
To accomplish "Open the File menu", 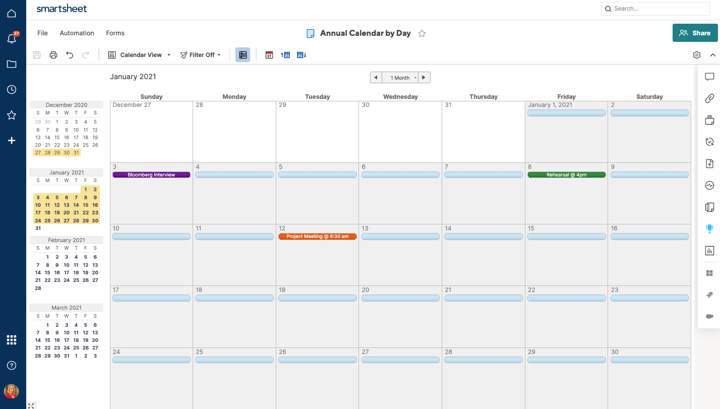I will [42, 33].
